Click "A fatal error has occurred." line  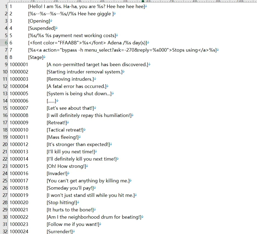pos(76,86)
